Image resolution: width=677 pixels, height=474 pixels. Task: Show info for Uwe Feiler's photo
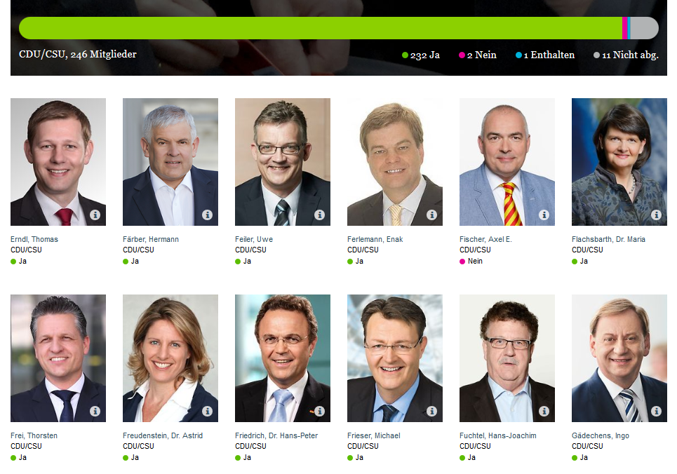click(319, 215)
